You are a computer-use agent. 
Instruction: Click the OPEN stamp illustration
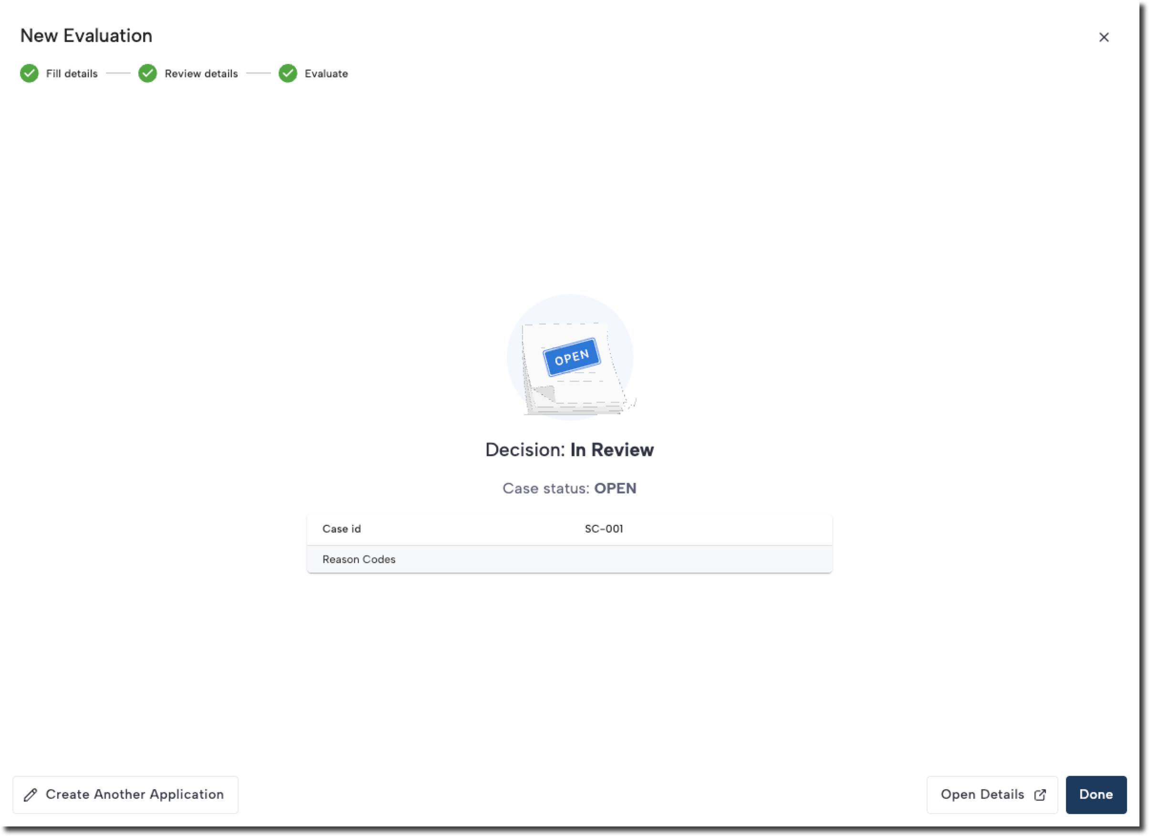(x=571, y=357)
